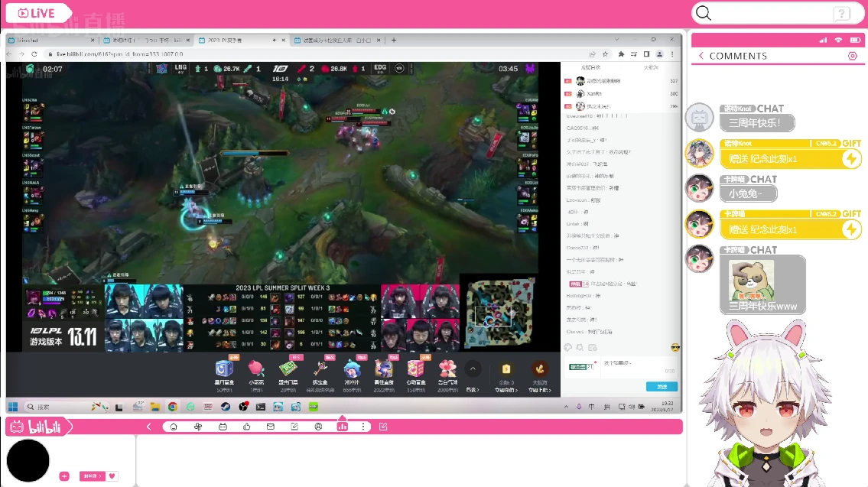The width and height of the screenshot is (868, 487).
Task: Collapse comments with the back chevron
Action: 701,56
